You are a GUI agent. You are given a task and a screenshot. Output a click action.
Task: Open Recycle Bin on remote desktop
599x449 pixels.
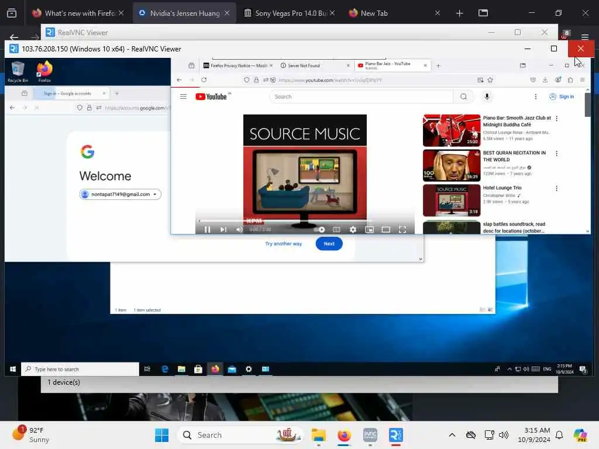point(18,72)
